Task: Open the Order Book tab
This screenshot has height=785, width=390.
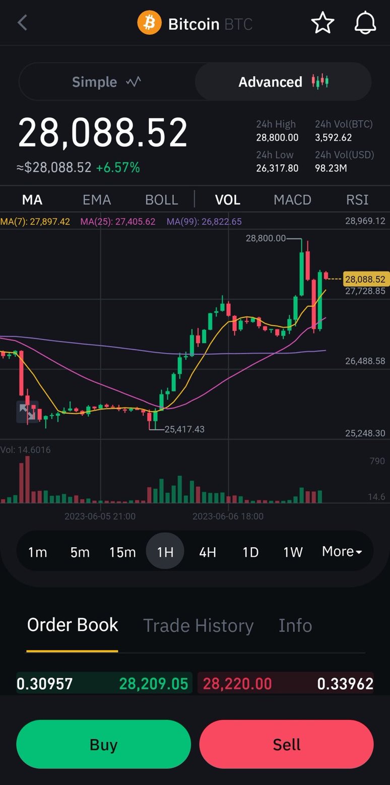Action: tap(73, 625)
